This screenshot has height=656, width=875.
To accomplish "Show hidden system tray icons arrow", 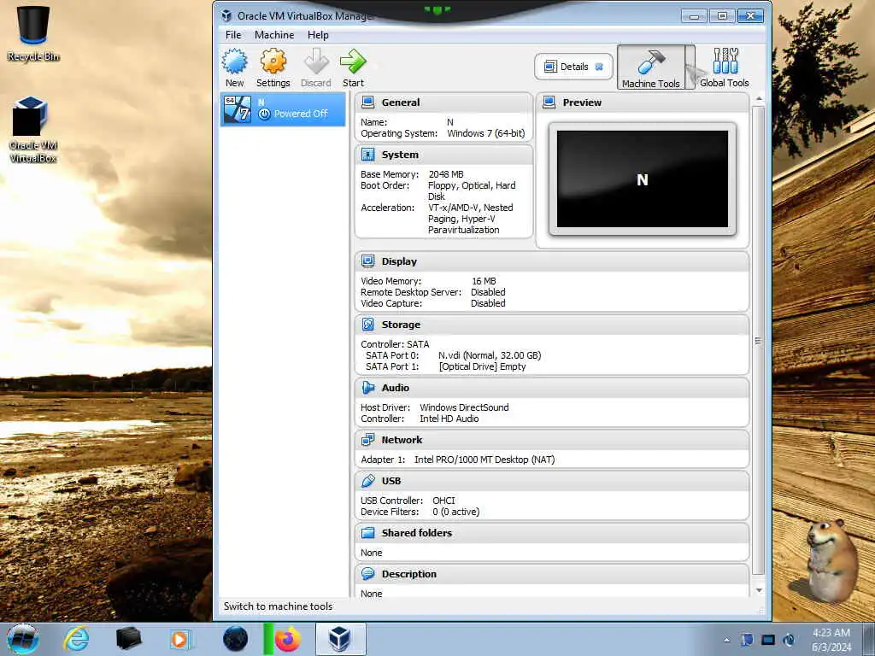I will (x=726, y=641).
